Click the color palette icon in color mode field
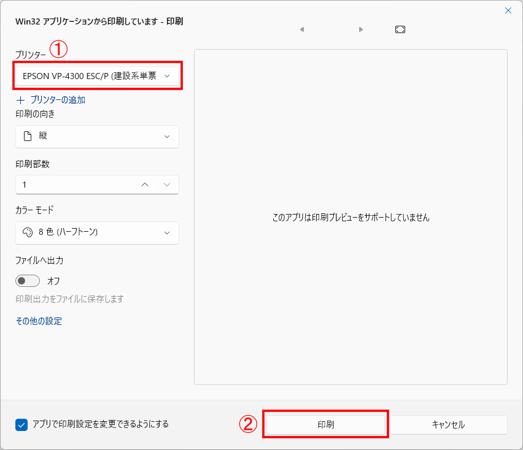 coord(28,233)
